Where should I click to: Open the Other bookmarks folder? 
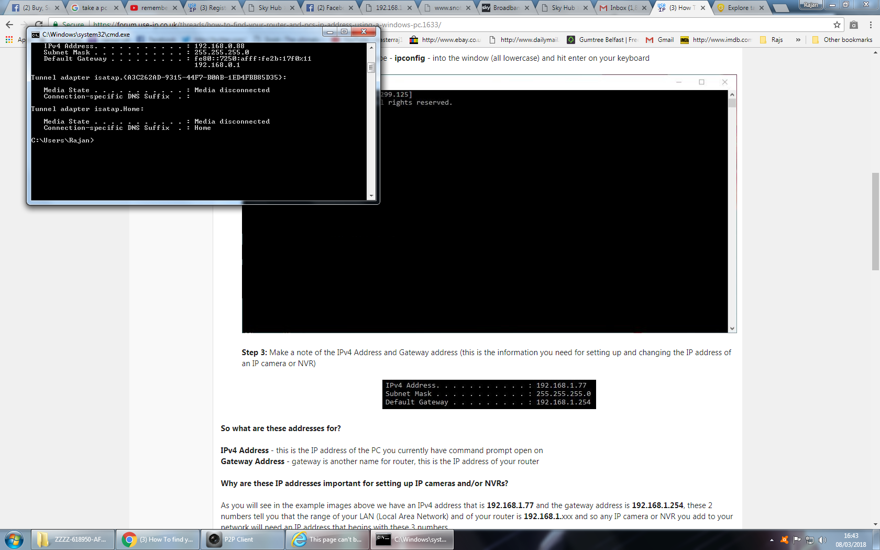click(842, 40)
